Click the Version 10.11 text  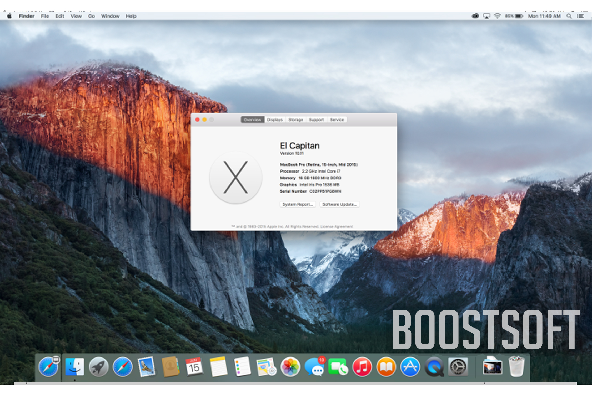point(292,153)
